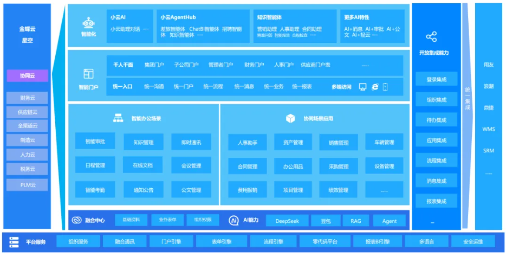Viewport: 506px width, 256px height.
Task: Click the 业务表单 box in 融合中心
Action: [167, 220]
